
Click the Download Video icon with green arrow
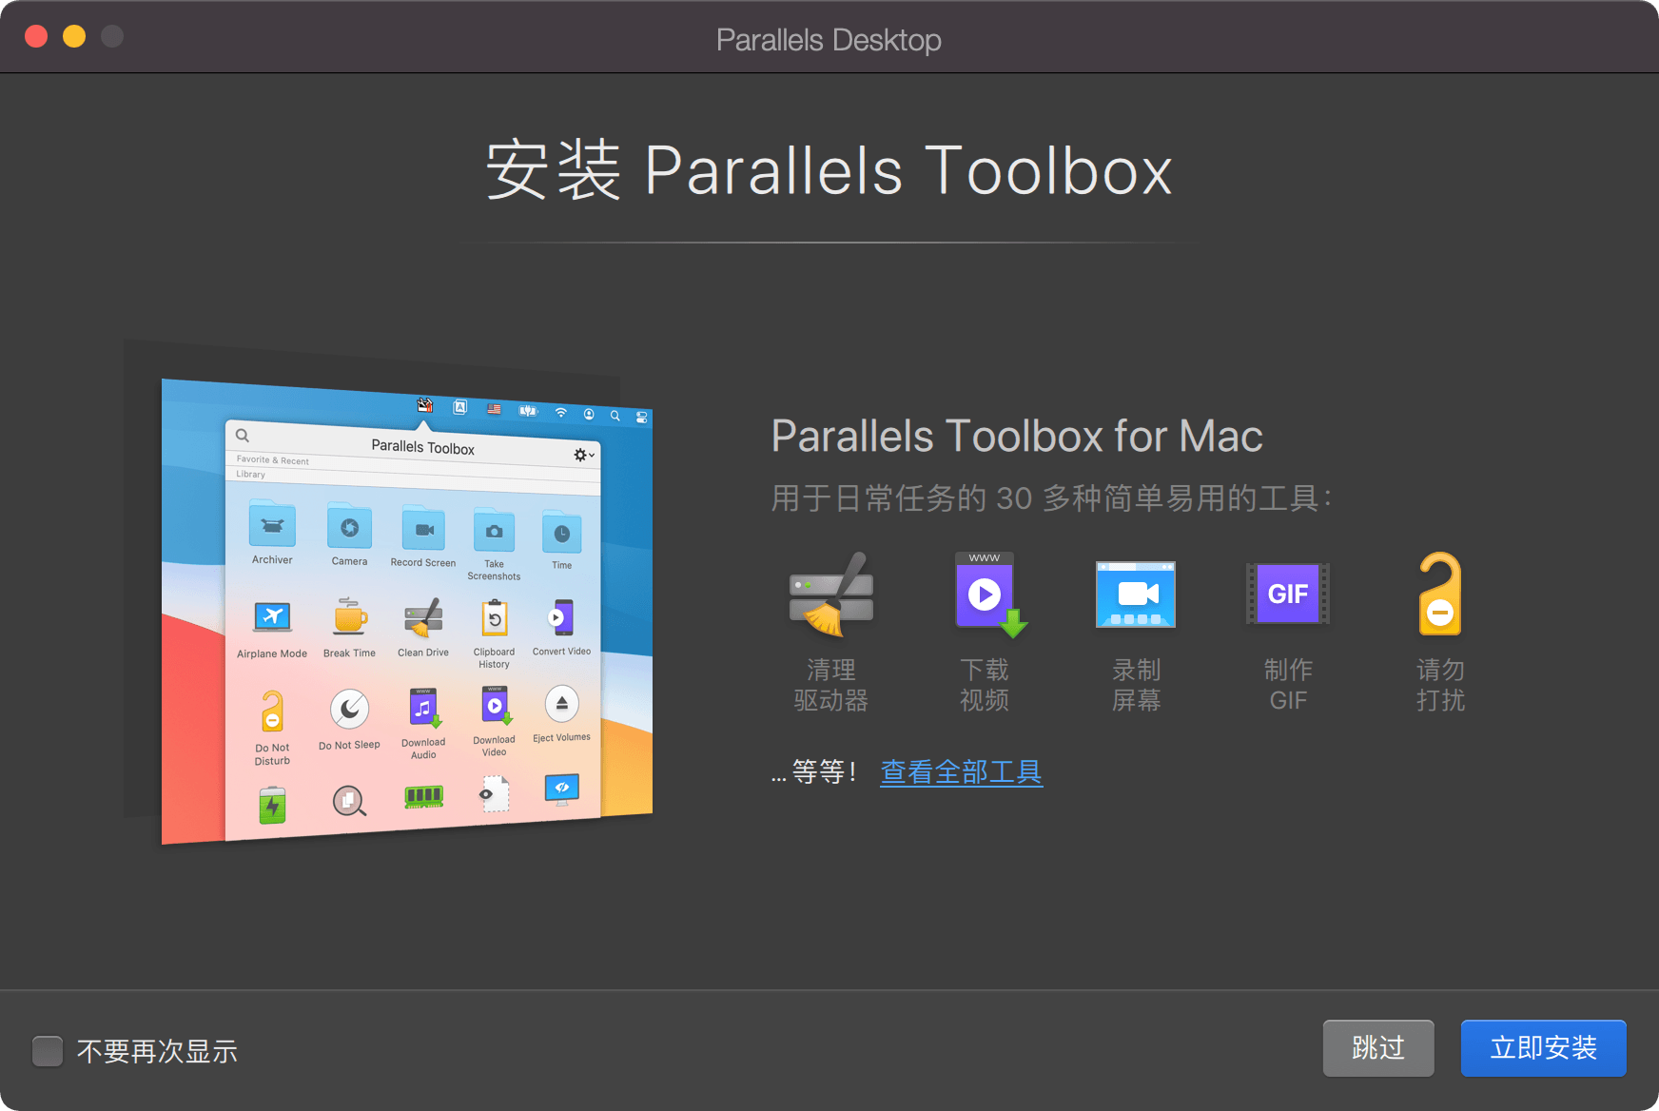click(x=990, y=594)
